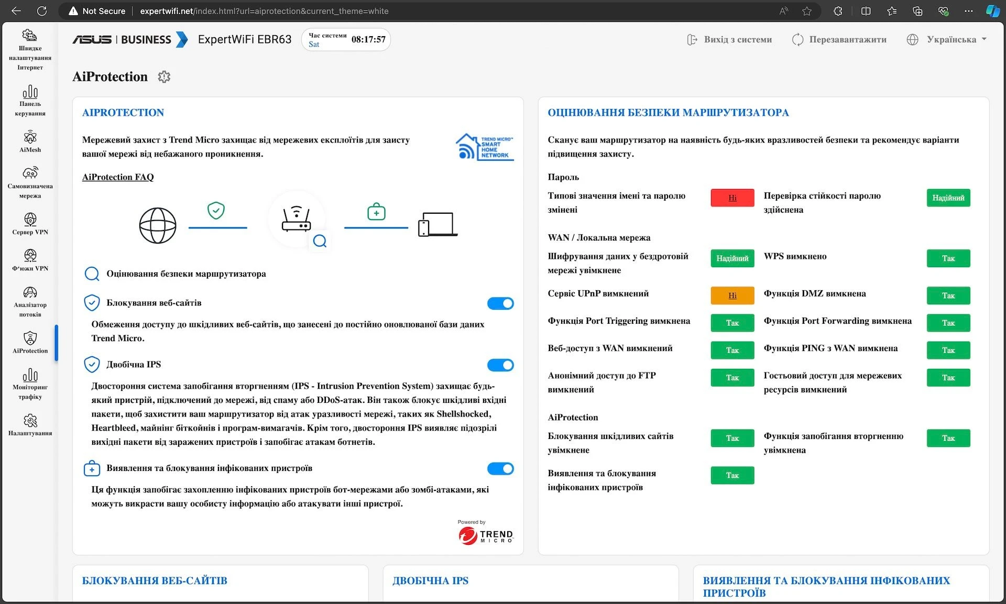Click Вихід з системи logout button
1006x604 pixels.
coord(729,39)
